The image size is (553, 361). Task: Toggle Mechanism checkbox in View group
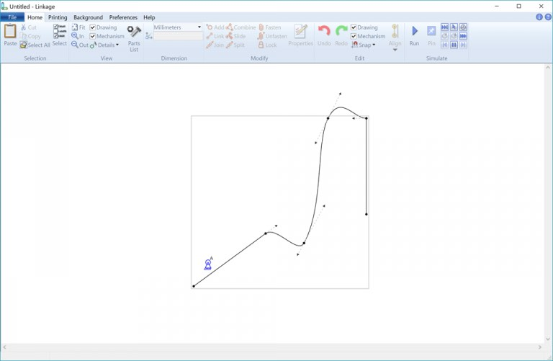93,36
